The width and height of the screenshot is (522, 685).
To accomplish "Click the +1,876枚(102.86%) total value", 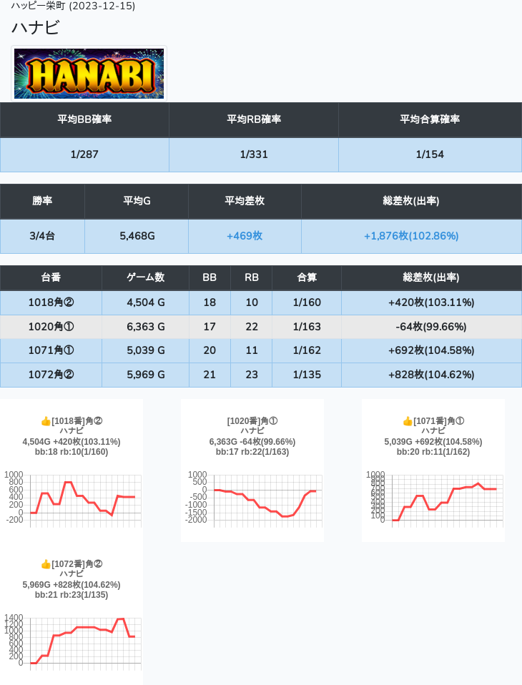I will [411, 236].
